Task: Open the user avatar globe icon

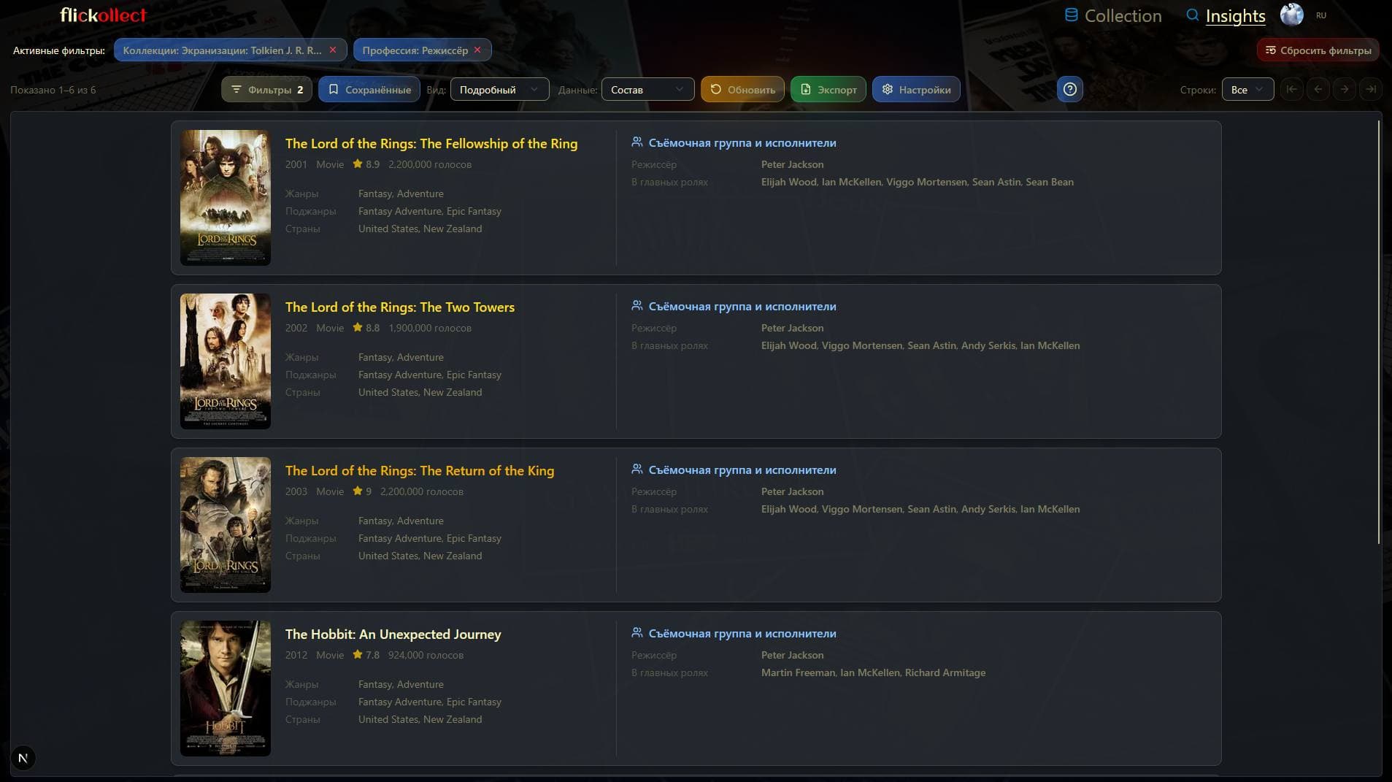Action: (1291, 15)
